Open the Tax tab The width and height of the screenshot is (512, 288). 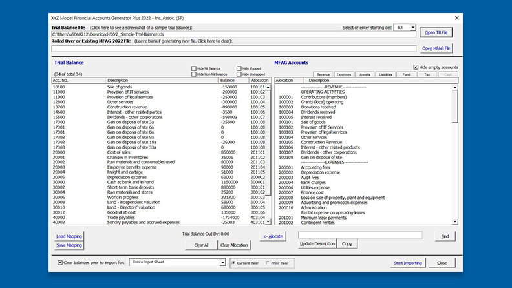click(427, 74)
